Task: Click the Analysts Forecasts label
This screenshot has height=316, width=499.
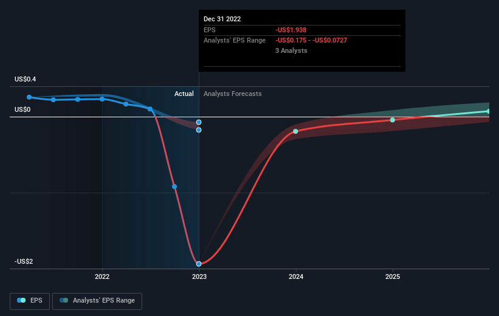Action: [233, 94]
